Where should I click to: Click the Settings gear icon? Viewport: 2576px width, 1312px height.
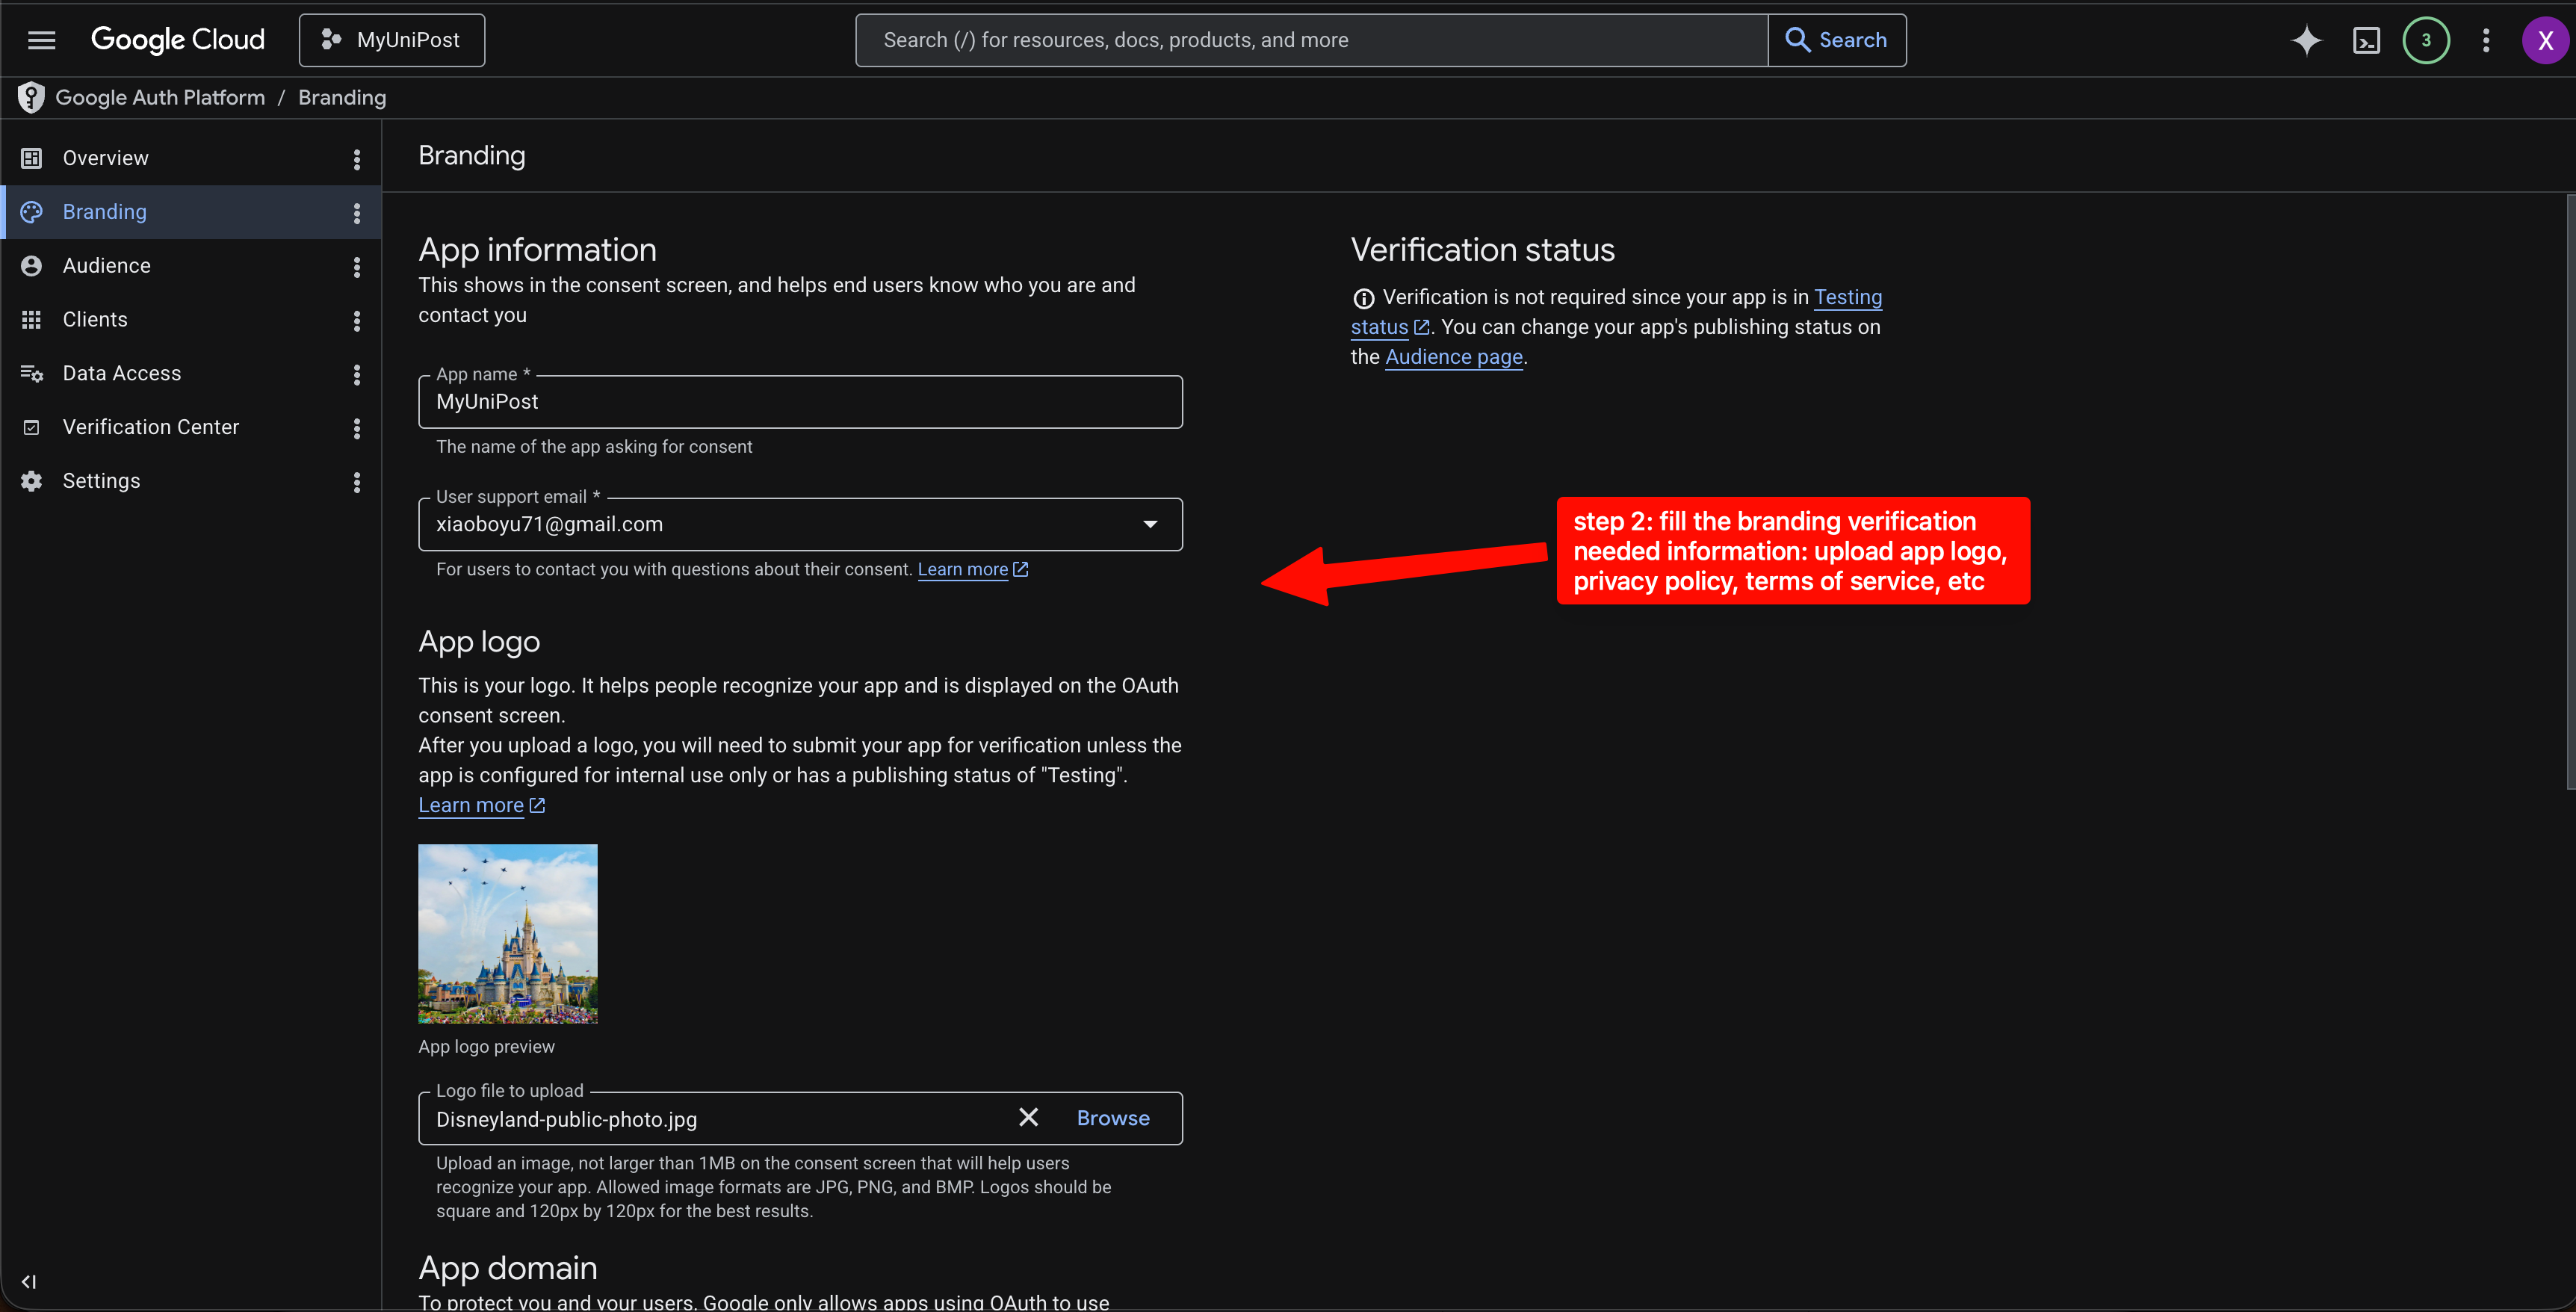click(x=31, y=481)
